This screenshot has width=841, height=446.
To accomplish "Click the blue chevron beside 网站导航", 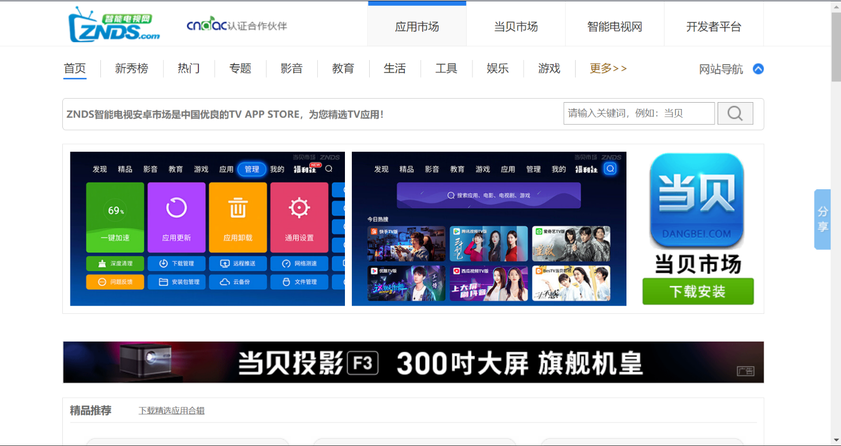I will pos(759,69).
